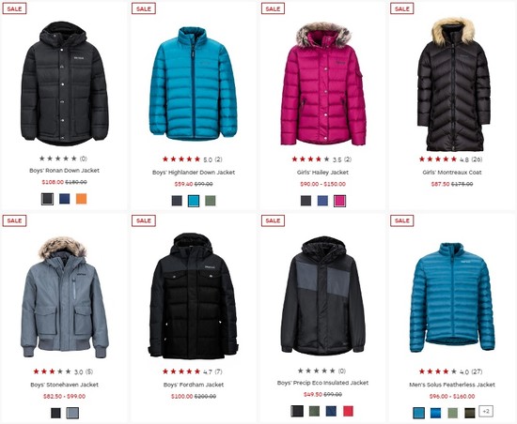Choose blue swatch under Boys' Ronan Down Jacket
This screenshot has height=424, width=517.
point(64,199)
